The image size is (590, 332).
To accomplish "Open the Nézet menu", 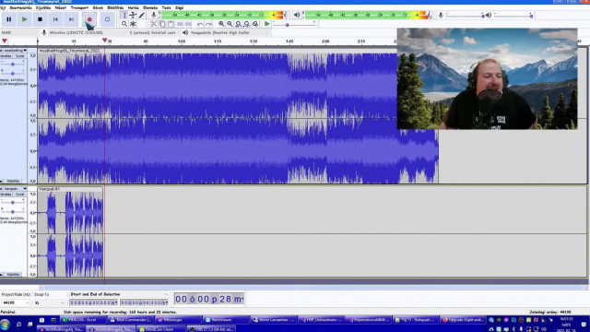I will [x=61, y=7].
